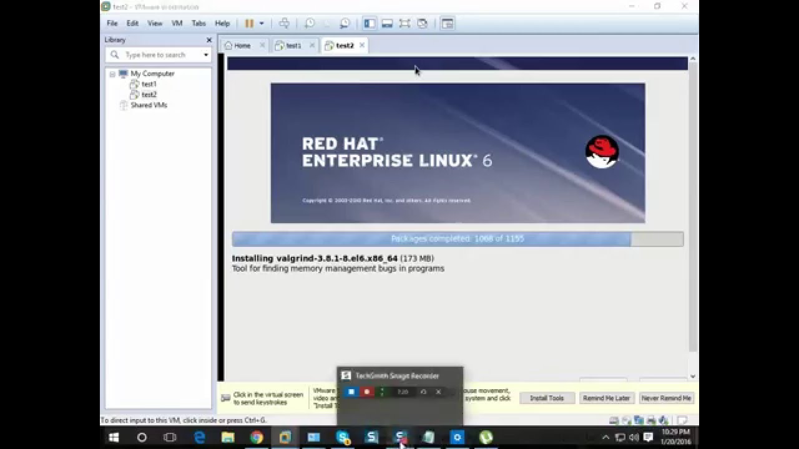Image resolution: width=799 pixels, height=449 pixels.
Task: Enter full screen mode icon
Action: 404,24
